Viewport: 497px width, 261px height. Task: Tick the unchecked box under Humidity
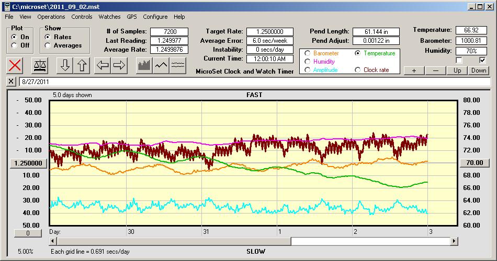[459, 60]
